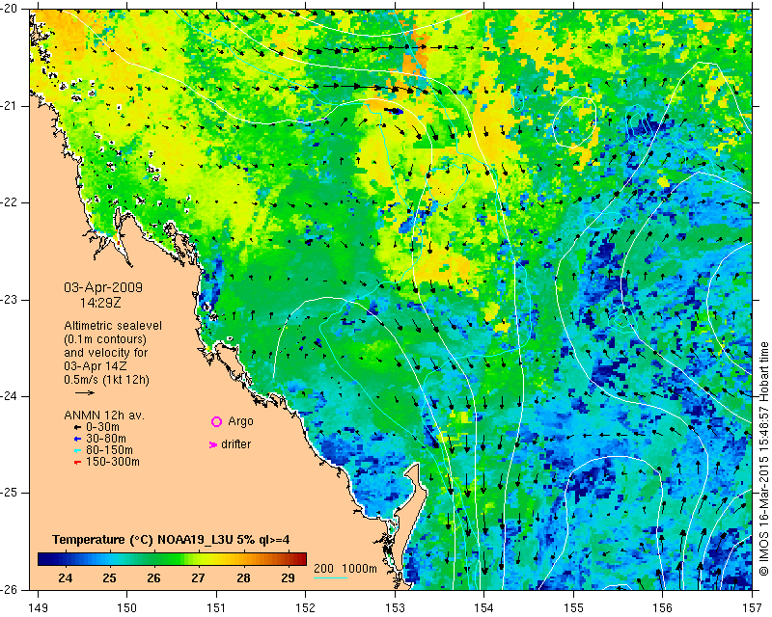Click longitude axis label 150

126,608
